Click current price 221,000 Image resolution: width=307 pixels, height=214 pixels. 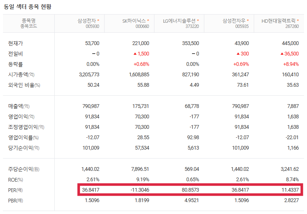(x=141, y=43)
